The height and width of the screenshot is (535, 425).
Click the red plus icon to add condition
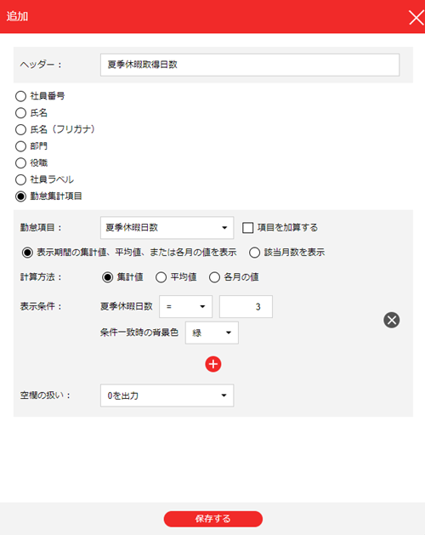[x=213, y=364]
